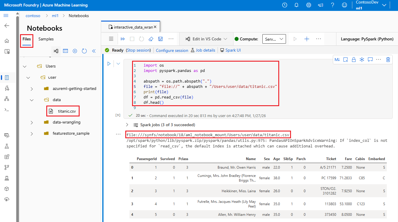Image resolution: width=398 pixels, height=222 pixels.
Task: Collapse the file explorer with double-chevron icon
Action: click(x=94, y=51)
